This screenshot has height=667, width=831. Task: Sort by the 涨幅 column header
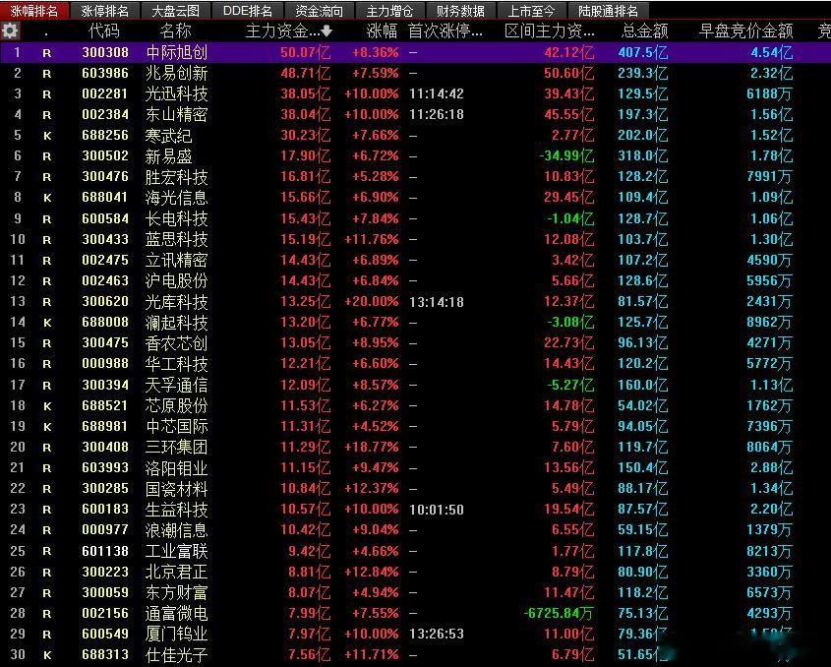click(382, 30)
